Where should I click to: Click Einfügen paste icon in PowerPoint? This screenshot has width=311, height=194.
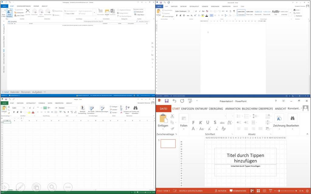[163, 119]
